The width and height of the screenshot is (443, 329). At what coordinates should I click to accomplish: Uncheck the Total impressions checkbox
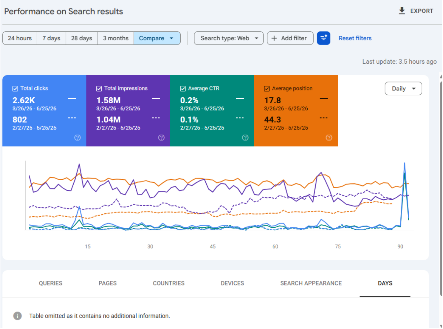coord(99,88)
